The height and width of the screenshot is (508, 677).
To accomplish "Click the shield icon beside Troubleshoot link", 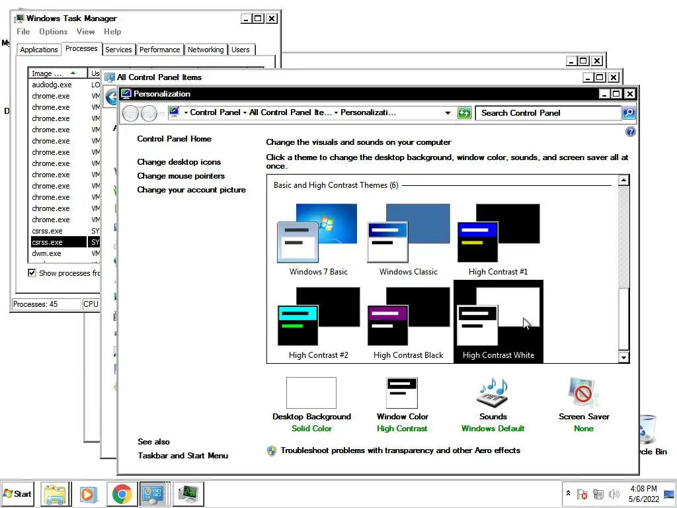I will (x=272, y=451).
